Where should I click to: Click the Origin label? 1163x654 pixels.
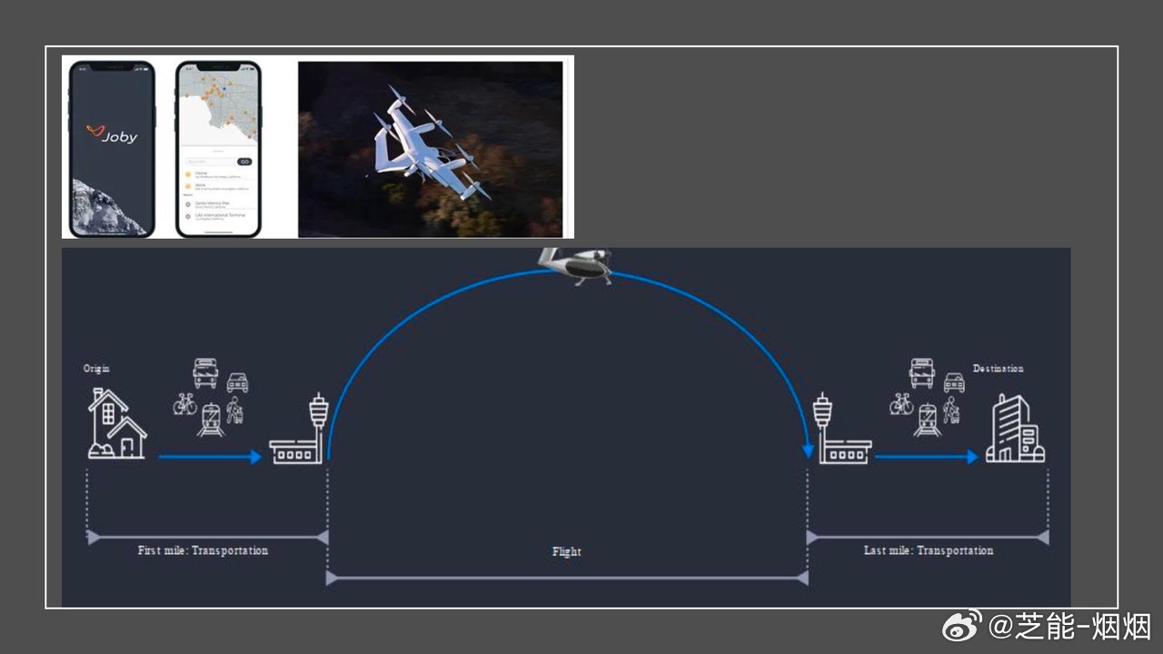coord(96,369)
